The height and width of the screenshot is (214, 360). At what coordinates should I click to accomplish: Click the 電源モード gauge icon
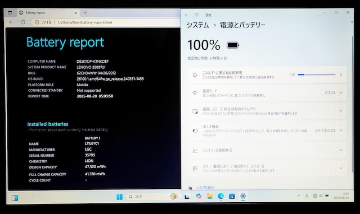pyautogui.click(x=195, y=93)
